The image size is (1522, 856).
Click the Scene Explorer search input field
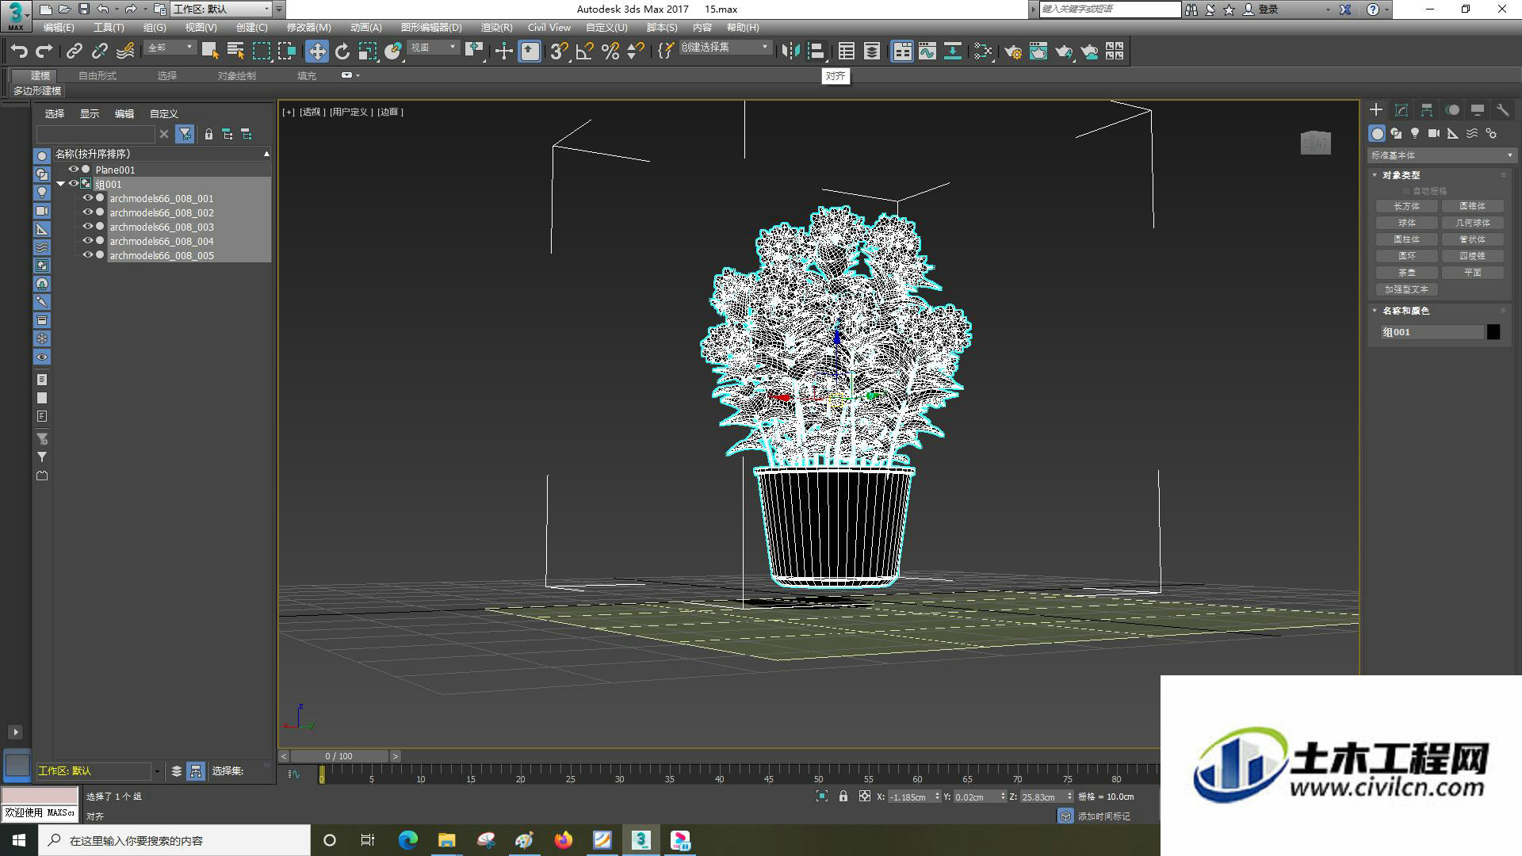[x=95, y=134]
